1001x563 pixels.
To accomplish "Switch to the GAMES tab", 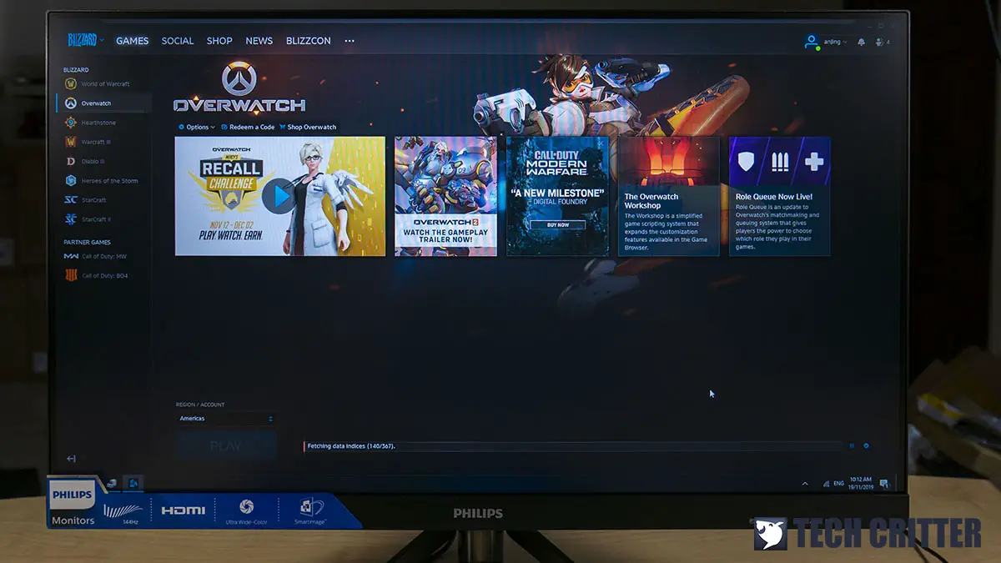I will pyautogui.click(x=132, y=41).
